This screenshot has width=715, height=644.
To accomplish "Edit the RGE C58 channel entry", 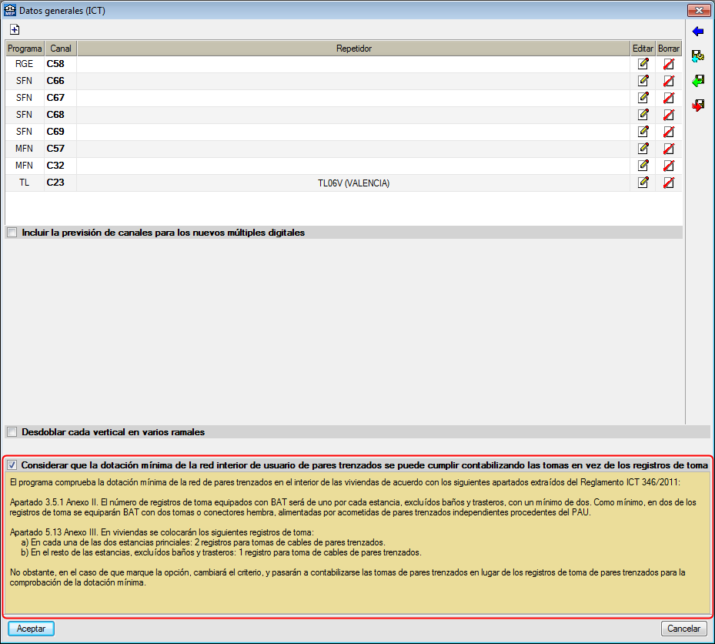I will tap(643, 64).
